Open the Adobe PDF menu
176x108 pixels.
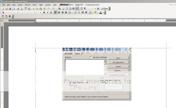[79, 5]
